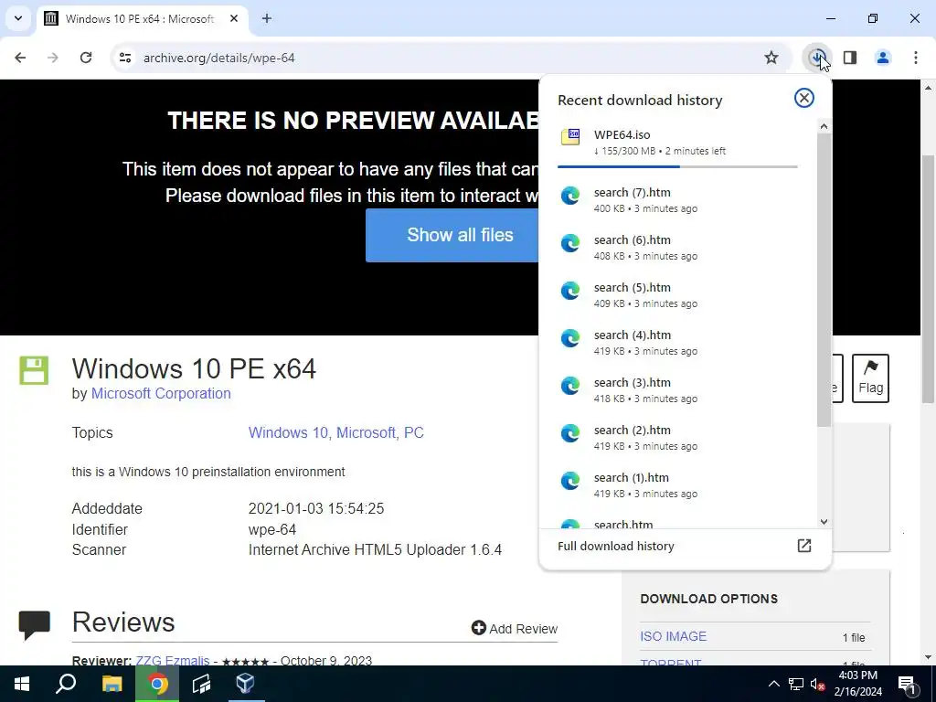The image size is (936, 702).
Task: Click the network tray icon
Action: (x=796, y=684)
